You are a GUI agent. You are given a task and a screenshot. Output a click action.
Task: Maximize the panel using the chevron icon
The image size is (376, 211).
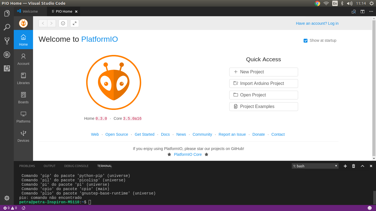tap(362, 166)
